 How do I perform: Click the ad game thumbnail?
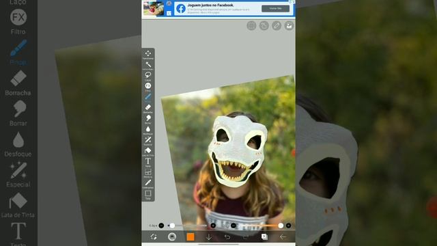[x=154, y=8]
